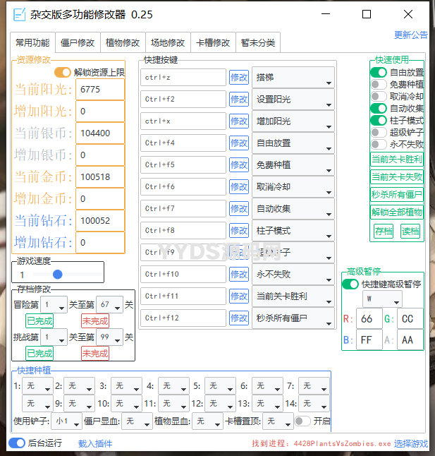The height and width of the screenshot is (456, 435).
Task: Switch to 僵尸修改 tab
Action: [x=78, y=42]
